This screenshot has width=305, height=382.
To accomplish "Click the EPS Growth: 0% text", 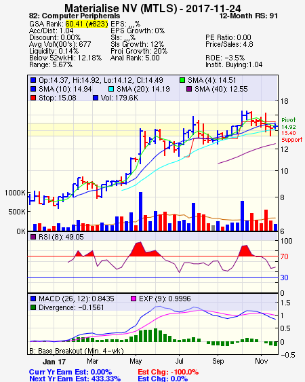I will point(138,31).
